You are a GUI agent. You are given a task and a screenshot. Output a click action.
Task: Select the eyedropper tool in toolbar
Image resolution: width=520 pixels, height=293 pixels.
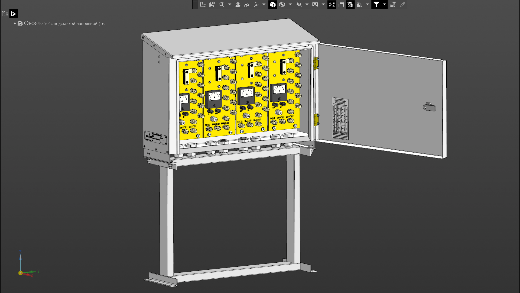click(x=402, y=5)
